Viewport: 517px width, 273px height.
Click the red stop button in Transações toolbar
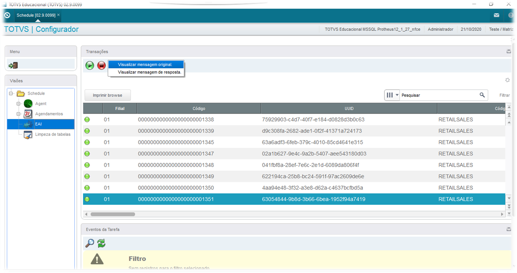click(102, 66)
